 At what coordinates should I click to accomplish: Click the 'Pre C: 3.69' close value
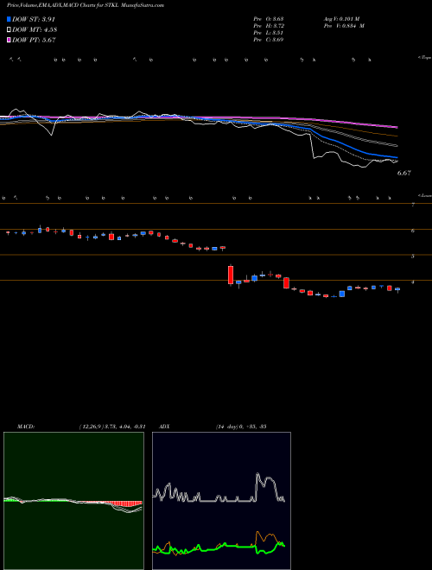(x=269, y=40)
